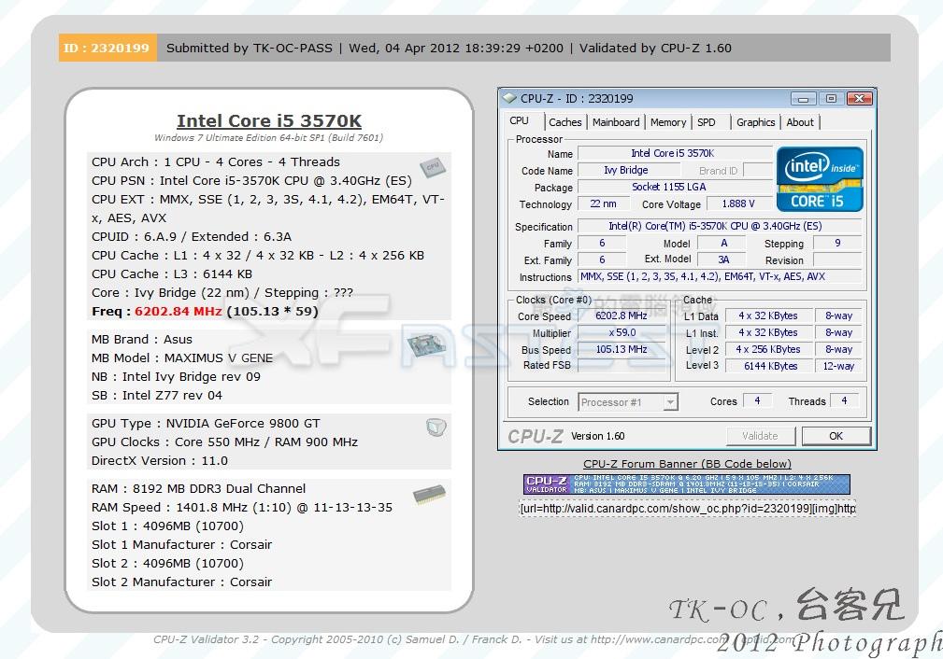Click the Core Voltage value 1.888 V

pyautogui.click(x=738, y=203)
